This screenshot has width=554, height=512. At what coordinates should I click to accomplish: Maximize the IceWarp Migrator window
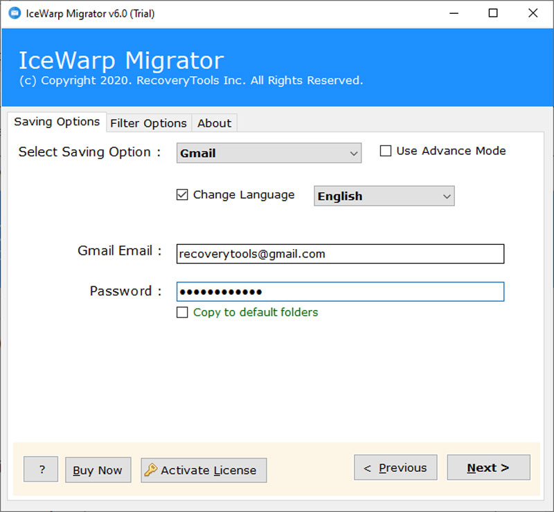point(493,13)
